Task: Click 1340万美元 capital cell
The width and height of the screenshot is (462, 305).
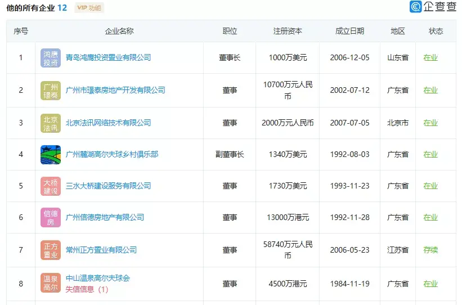Action: click(288, 154)
